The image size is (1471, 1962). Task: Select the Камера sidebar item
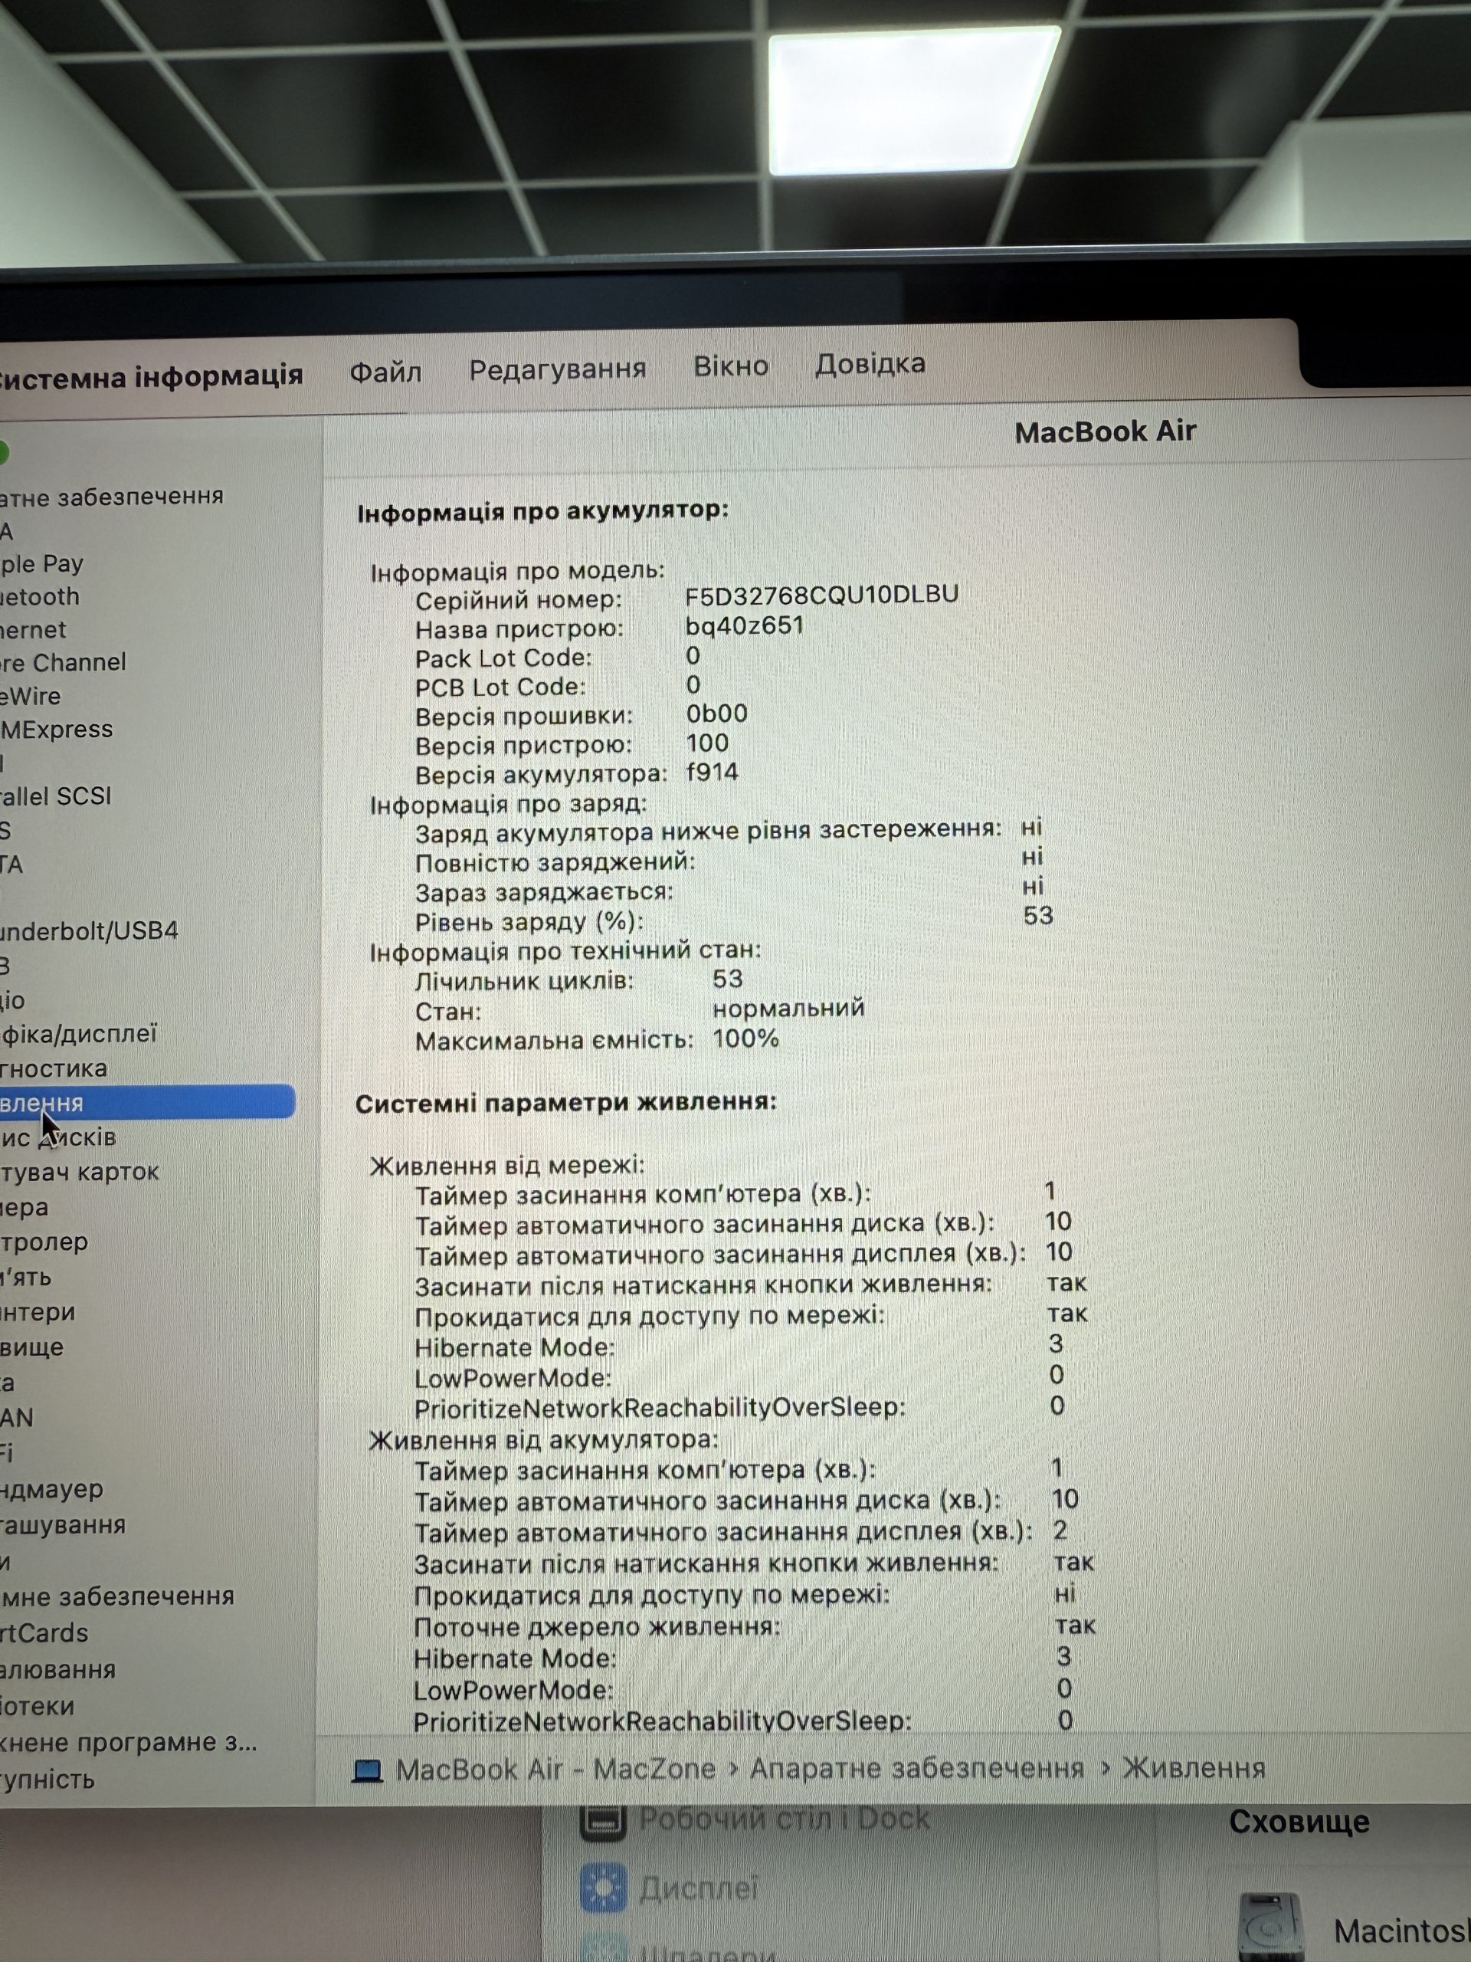coord(25,1208)
